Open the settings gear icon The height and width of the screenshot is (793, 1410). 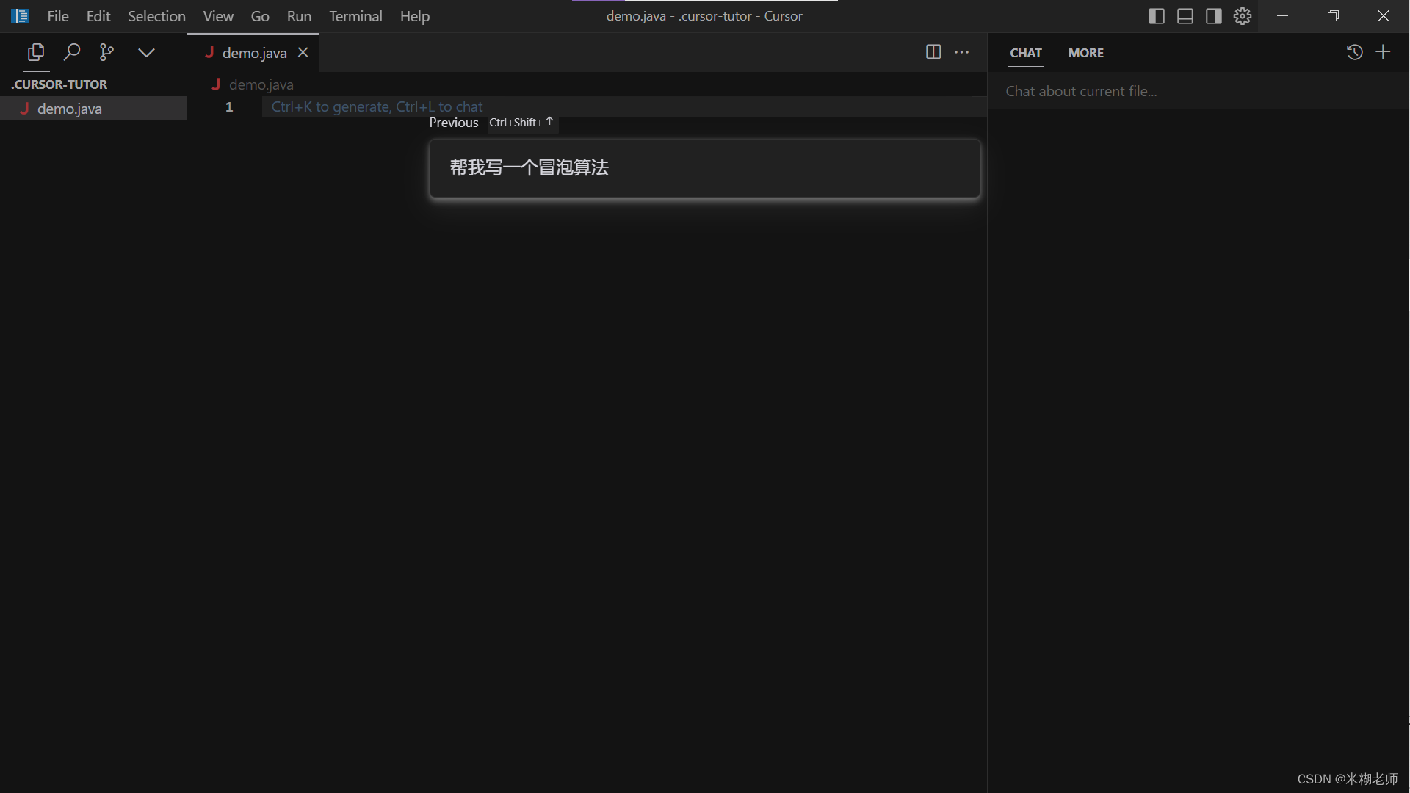1242,16
